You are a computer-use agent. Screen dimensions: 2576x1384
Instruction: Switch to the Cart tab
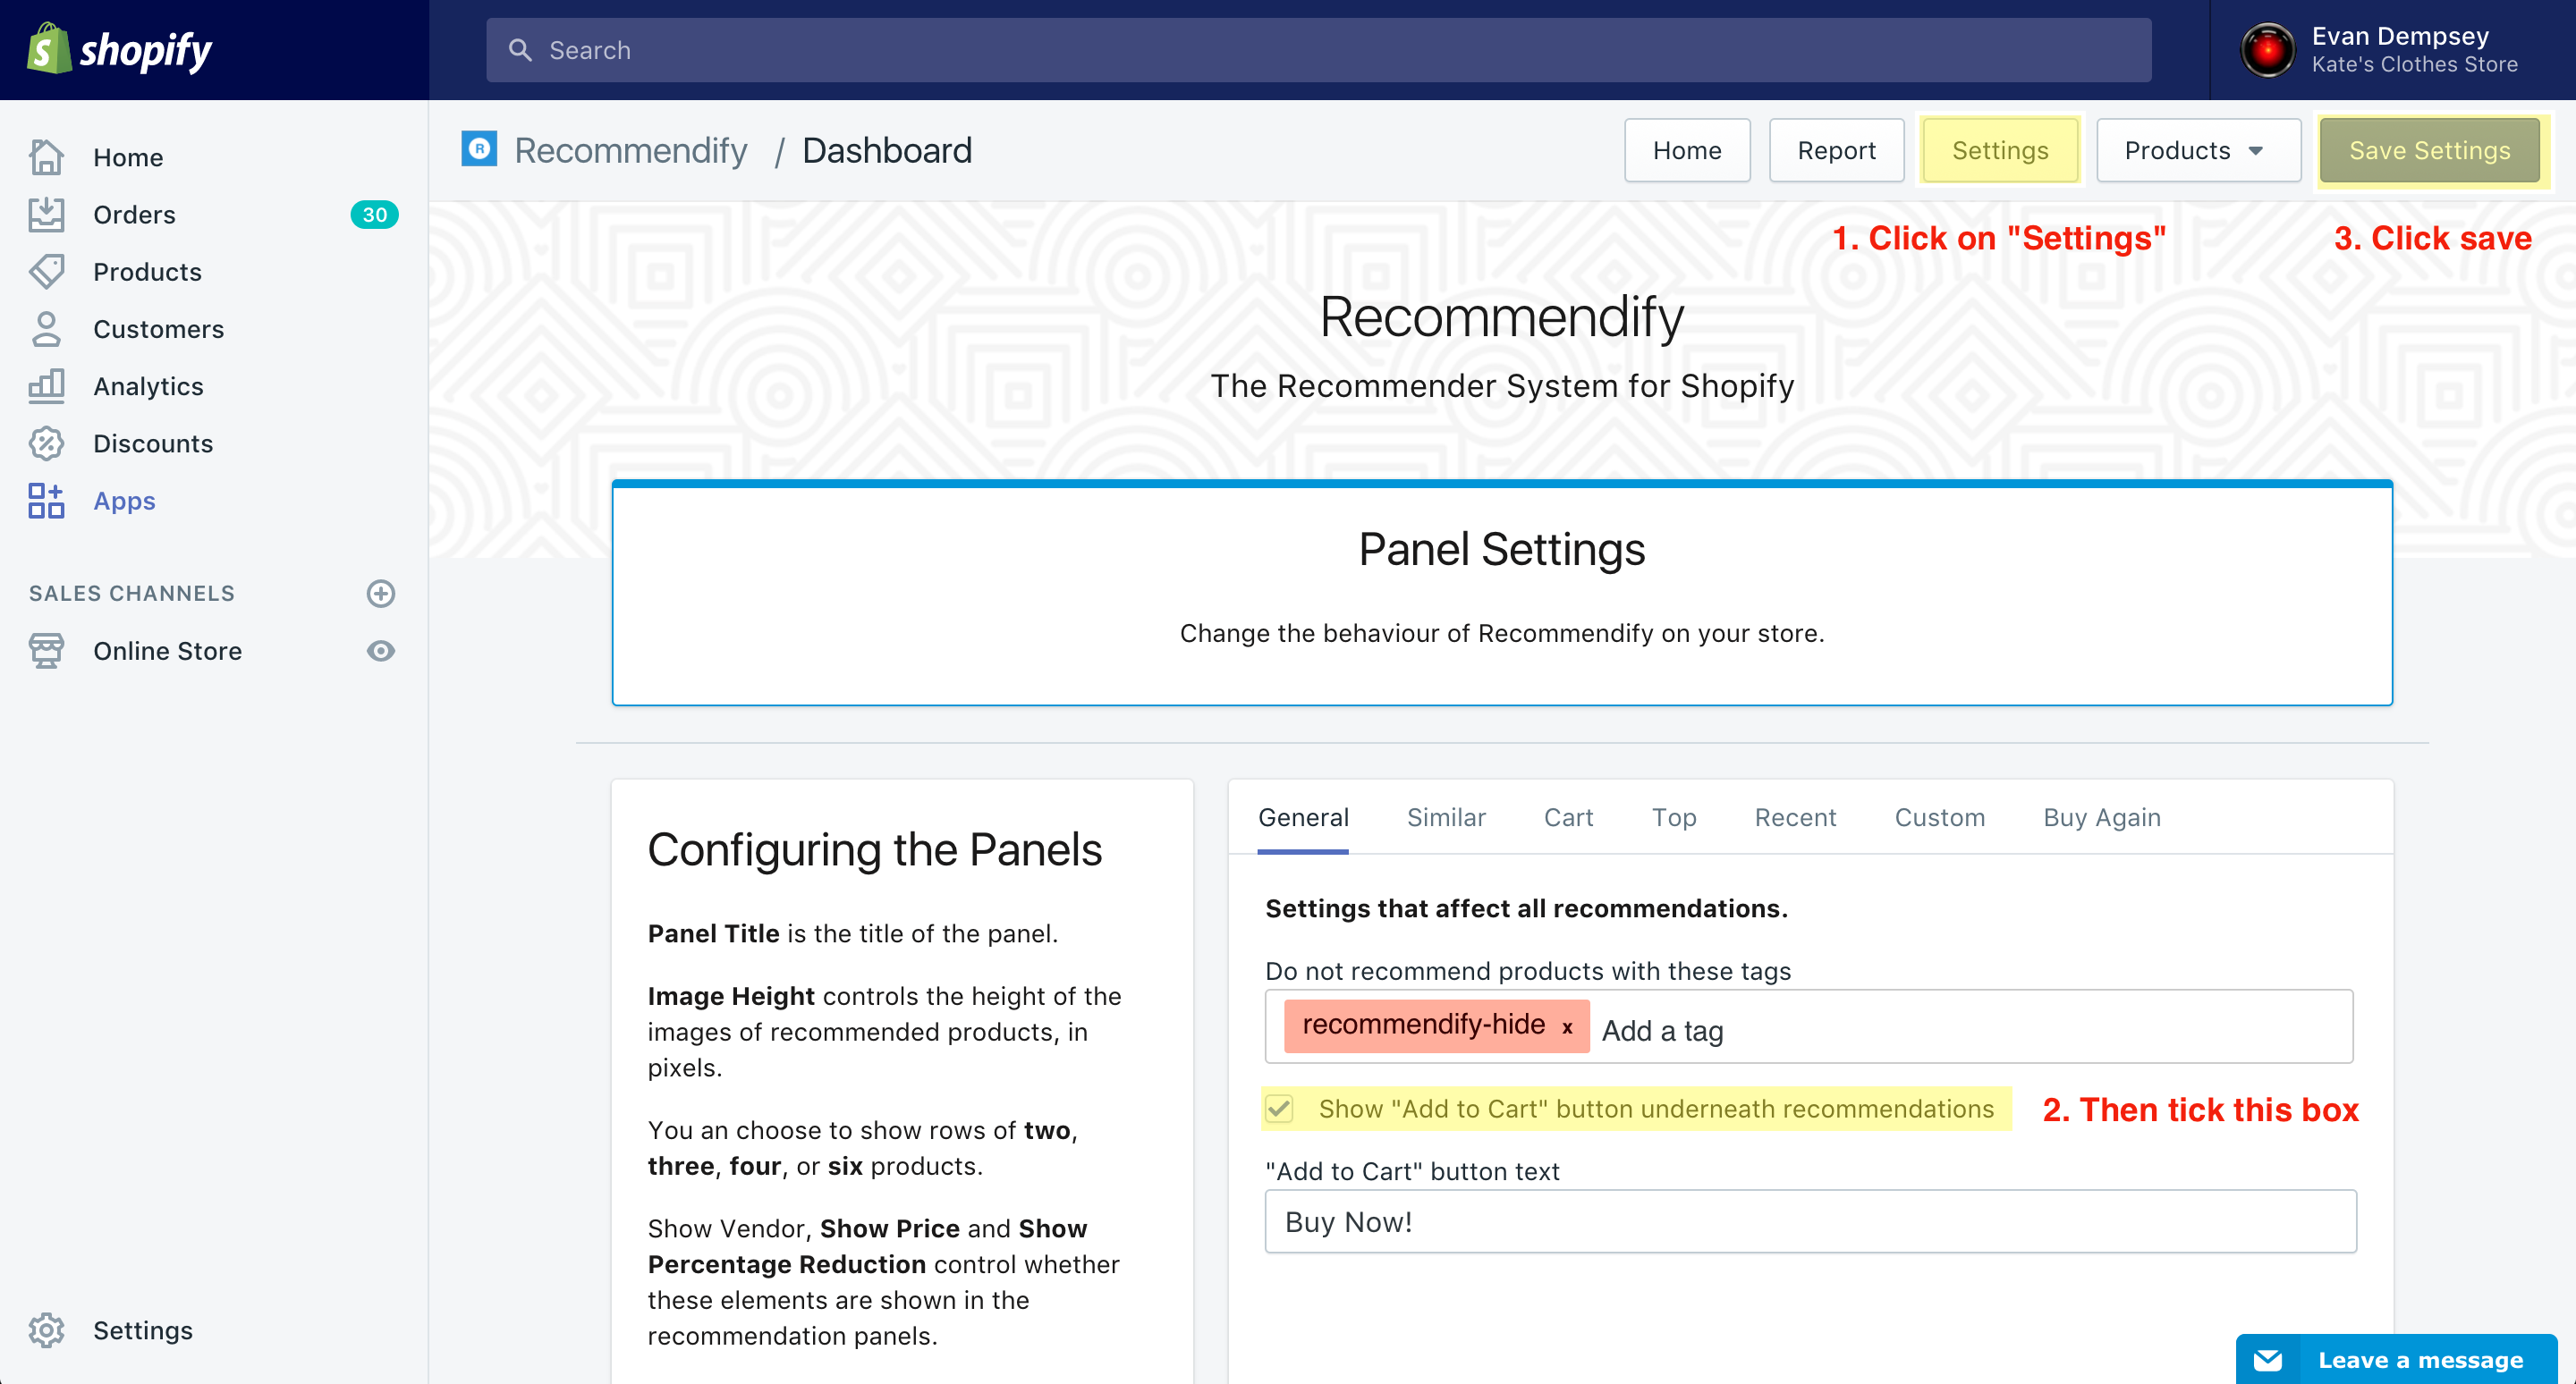tap(1568, 817)
